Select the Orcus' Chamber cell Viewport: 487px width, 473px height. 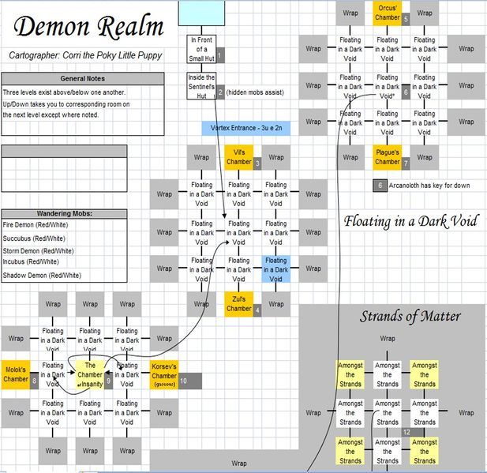388,13
